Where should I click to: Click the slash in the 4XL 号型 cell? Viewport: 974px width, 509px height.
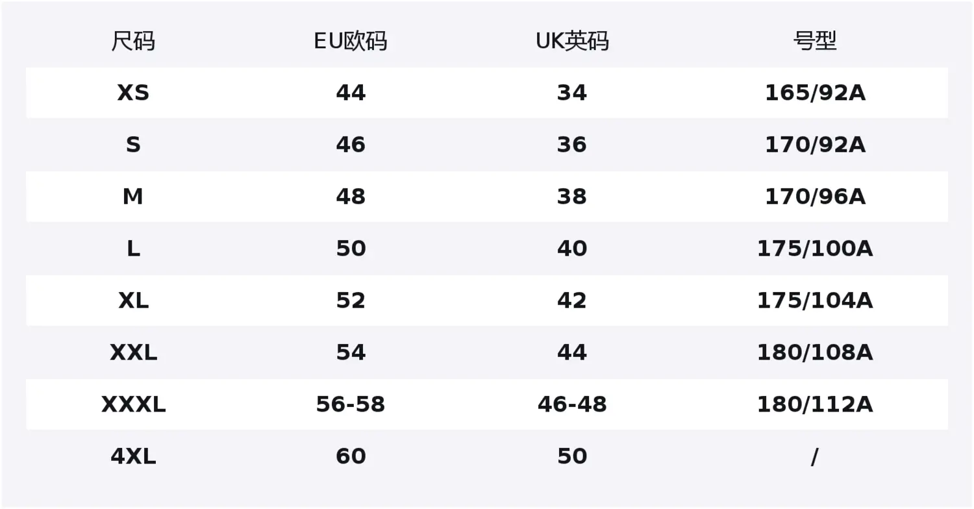coord(815,457)
